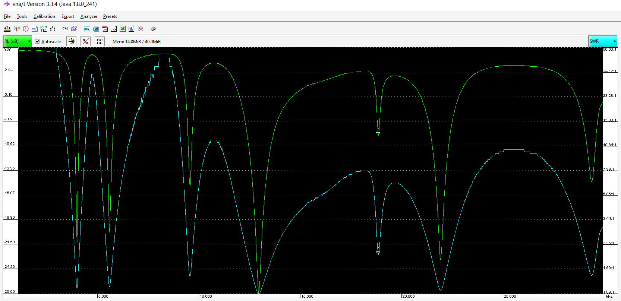Click the data table sheet icon

click(35, 29)
